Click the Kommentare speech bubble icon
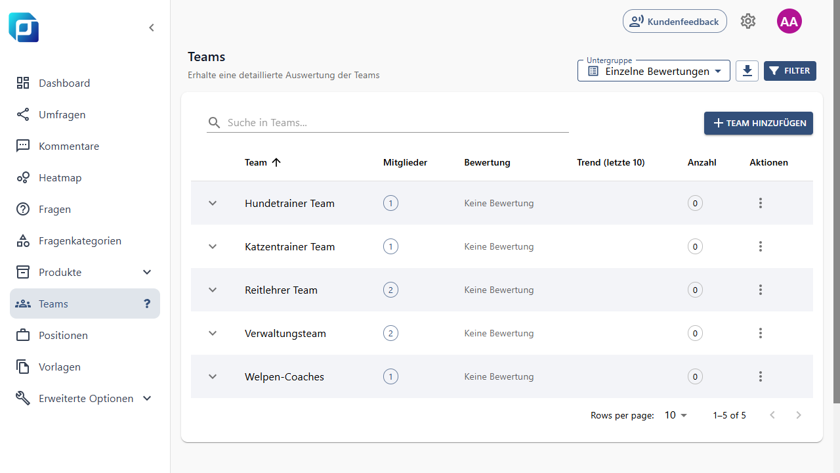840x473 pixels. click(23, 146)
